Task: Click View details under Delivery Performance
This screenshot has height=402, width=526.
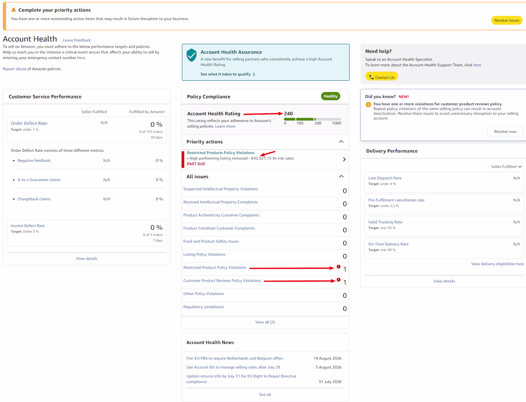Action: (444, 281)
